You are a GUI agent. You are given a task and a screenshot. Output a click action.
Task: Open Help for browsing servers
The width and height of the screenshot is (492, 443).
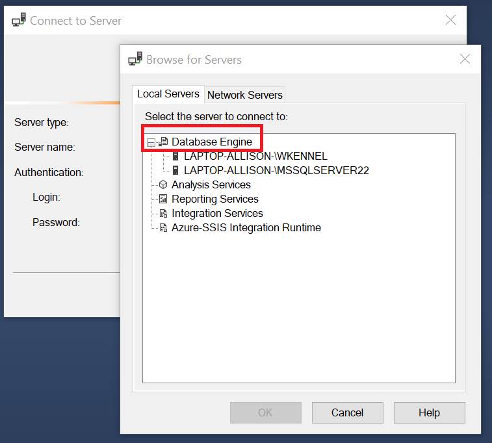[429, 412]
